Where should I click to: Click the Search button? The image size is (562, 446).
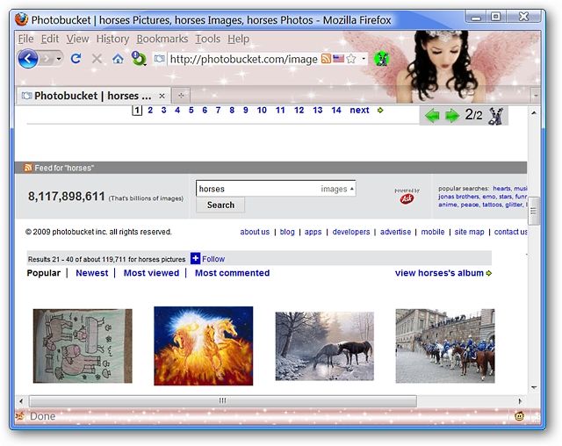(x=220, y=205)
